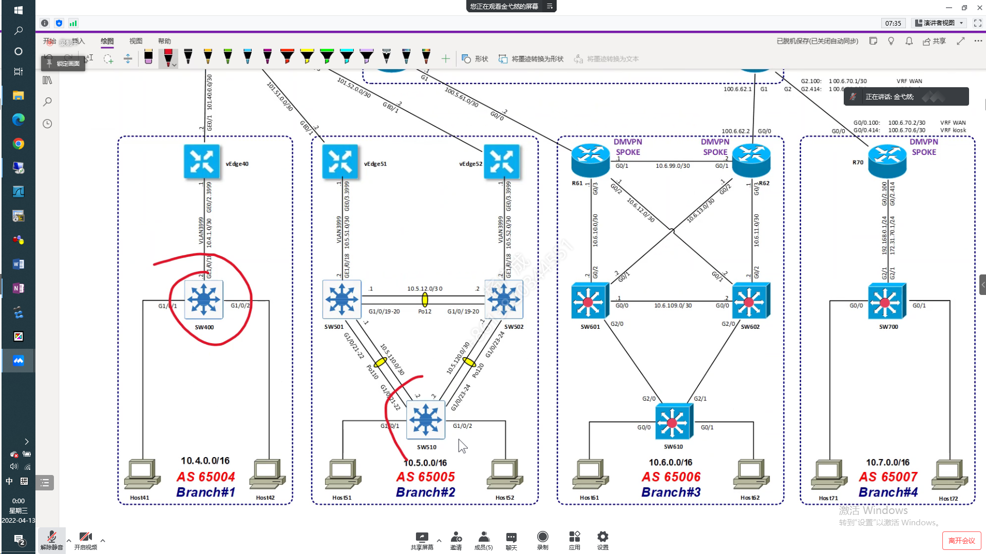Image resolution: width=986 pixels, height=554 pixels.
Task: Open 聊天 chat panel
Action: click(511, 541)
